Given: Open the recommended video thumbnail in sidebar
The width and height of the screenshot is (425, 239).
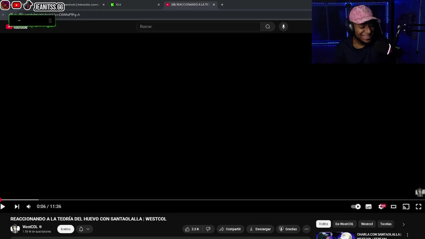Looking at the screenshot, I should 335,236.
